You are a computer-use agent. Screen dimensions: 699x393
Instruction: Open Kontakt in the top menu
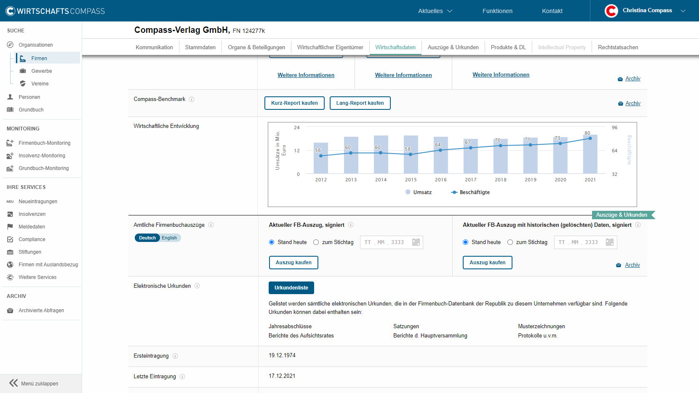click(552, 11)
